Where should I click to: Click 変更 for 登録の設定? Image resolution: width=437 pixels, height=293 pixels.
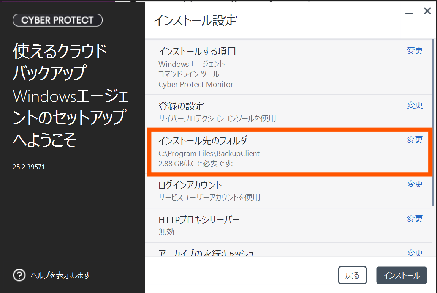tap(415, 105)
